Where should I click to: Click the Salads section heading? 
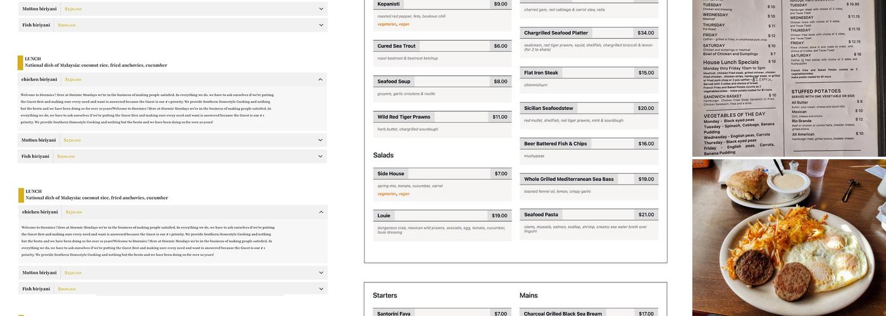click(384, 155)
